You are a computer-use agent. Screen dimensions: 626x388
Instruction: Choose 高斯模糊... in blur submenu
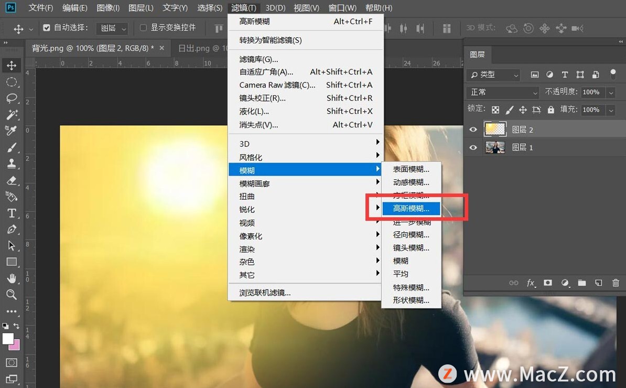pos(411,208)
